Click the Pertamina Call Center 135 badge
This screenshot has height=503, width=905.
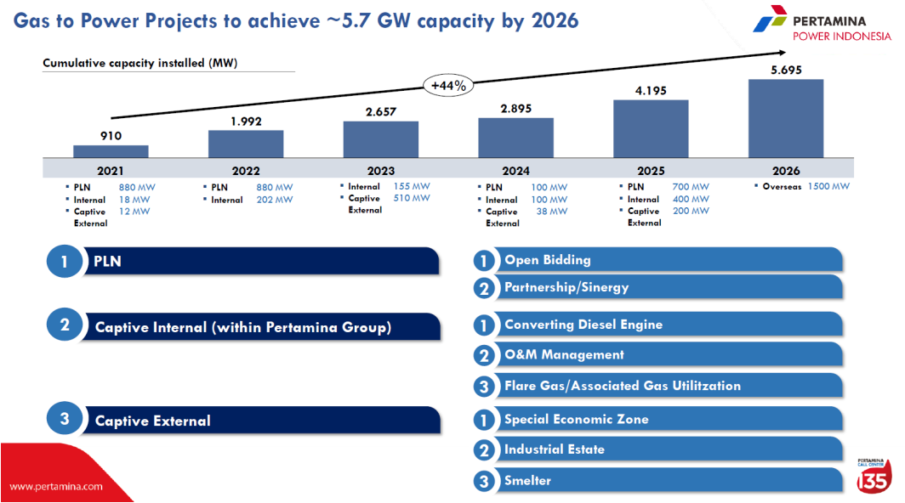(871, 478)
